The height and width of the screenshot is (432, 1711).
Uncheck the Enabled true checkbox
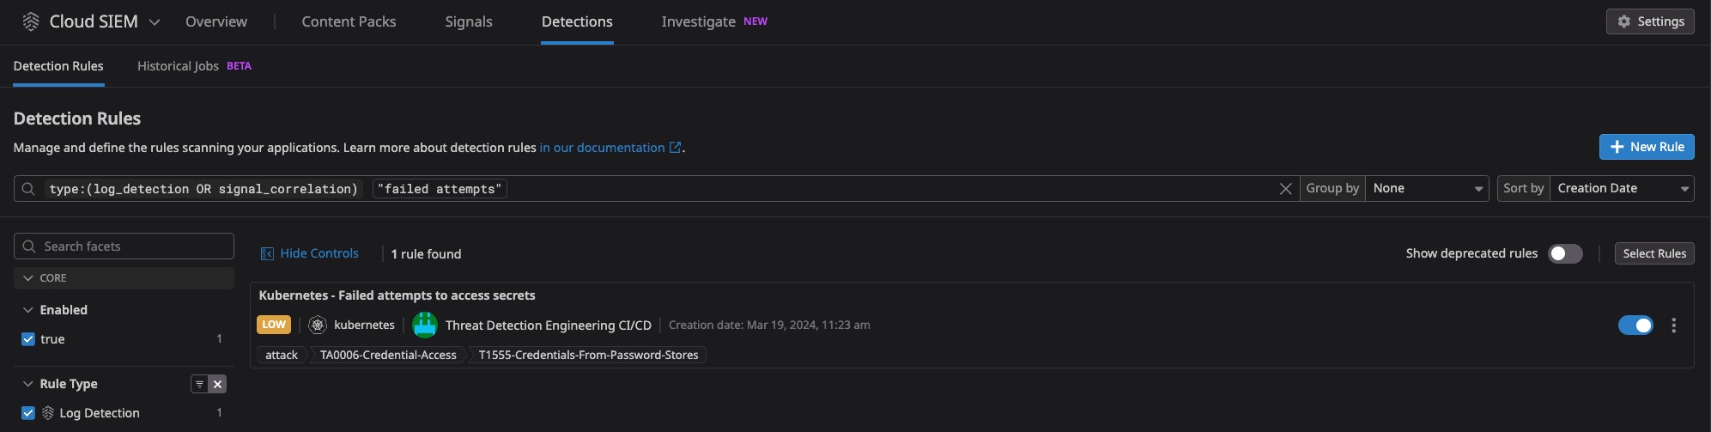click(28, 339)
